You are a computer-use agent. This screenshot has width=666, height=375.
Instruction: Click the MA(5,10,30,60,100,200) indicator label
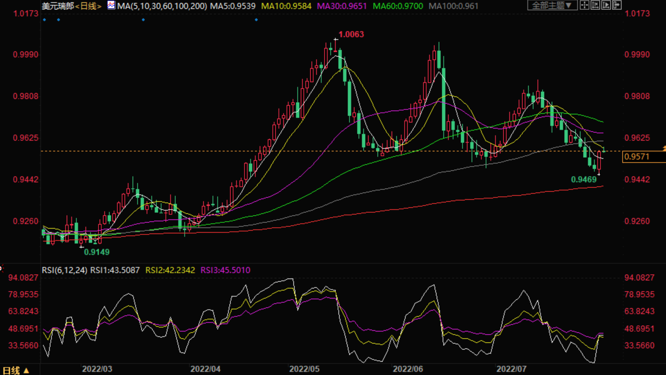[x=162, y=6]
